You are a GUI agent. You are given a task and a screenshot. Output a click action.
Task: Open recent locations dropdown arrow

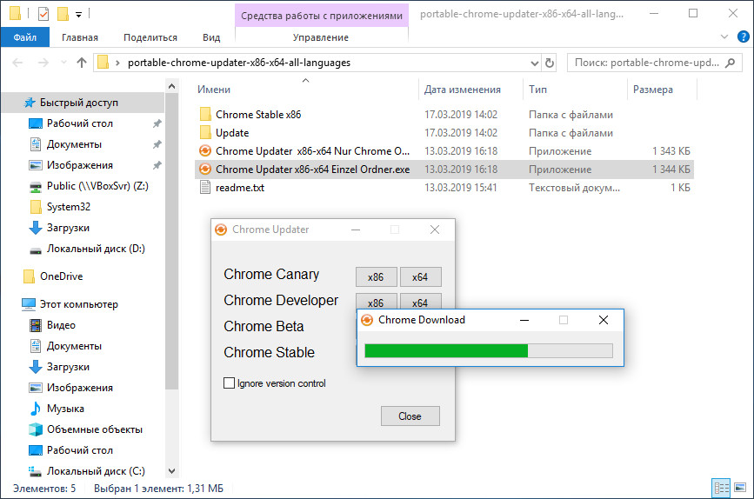click(63, 63)
